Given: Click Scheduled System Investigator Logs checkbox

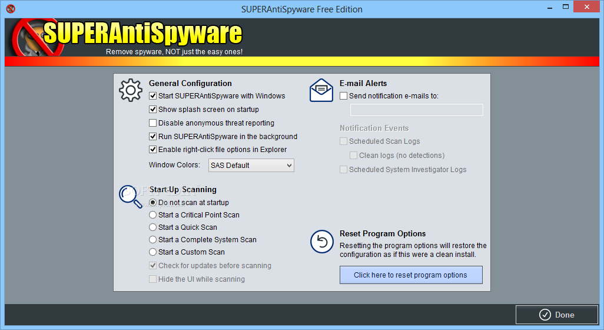Looking at the screenshot, I should point(344,170).
